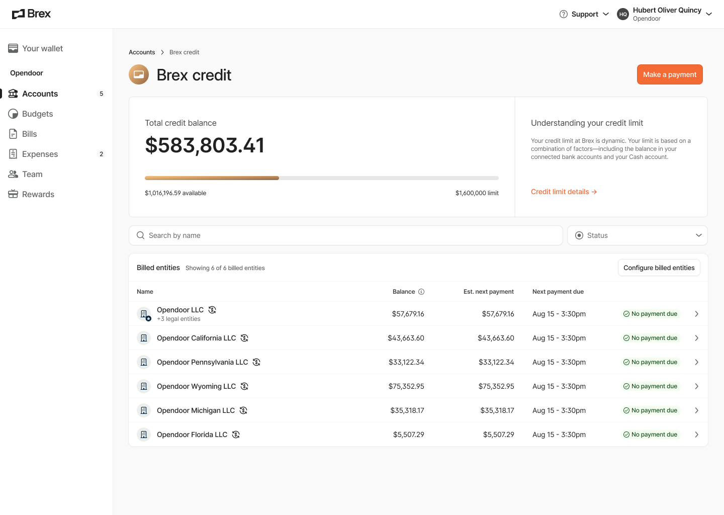Click the Accounts bank icon in sidebar
The width and height of the screenshot is (724, 515).
[13, 94]
